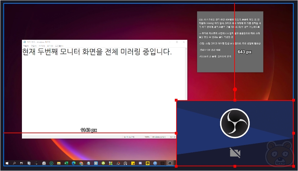Open 보기(V) menu in Notepad
The width and height of the screenshot is (298, 171).
[50, 46]
